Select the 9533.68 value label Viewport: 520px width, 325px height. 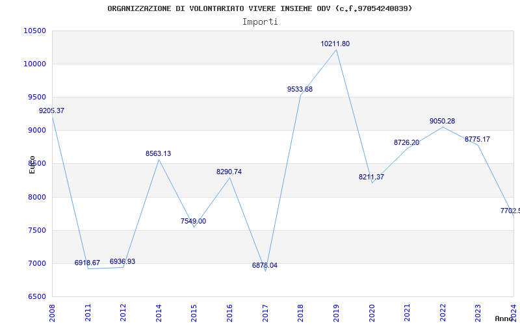pos(300,89)
